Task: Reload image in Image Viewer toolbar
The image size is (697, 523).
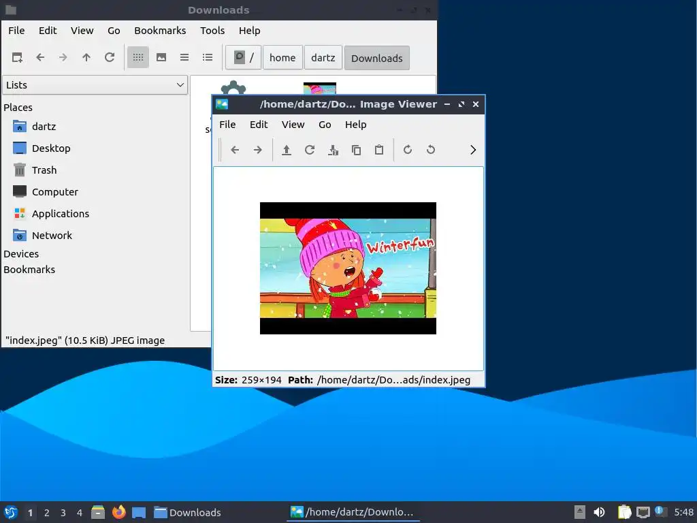Action: point(310,150)
